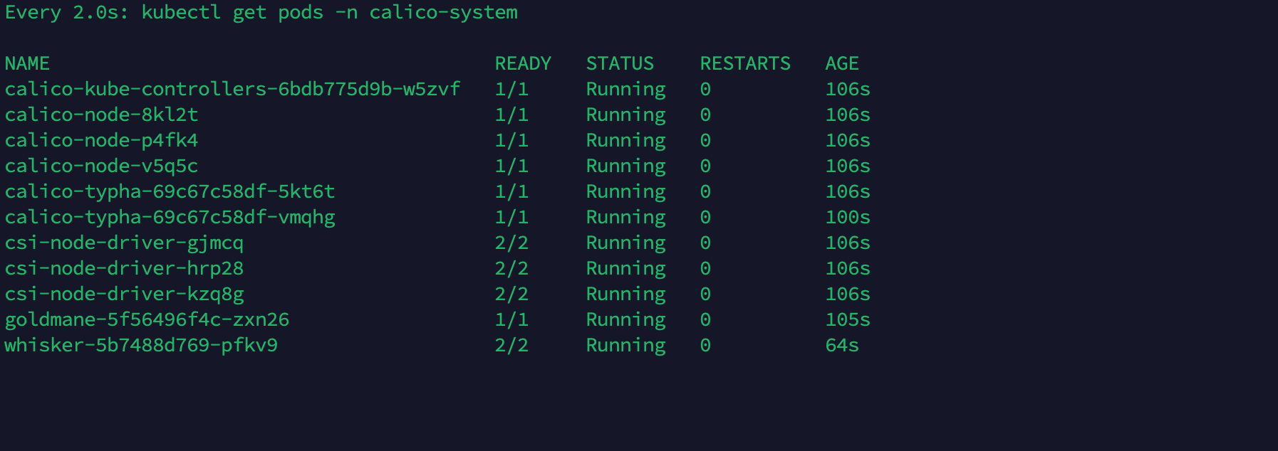The height and width of the screenshot is (451, 1278).
Task: Click Running status of calico-typha vmqhg pod
Action: (625, 217)
